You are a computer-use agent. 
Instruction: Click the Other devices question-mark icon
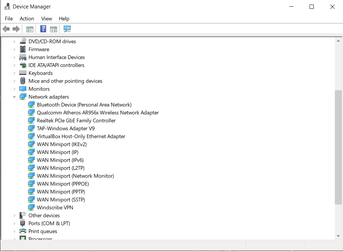[x=23, y=215]
